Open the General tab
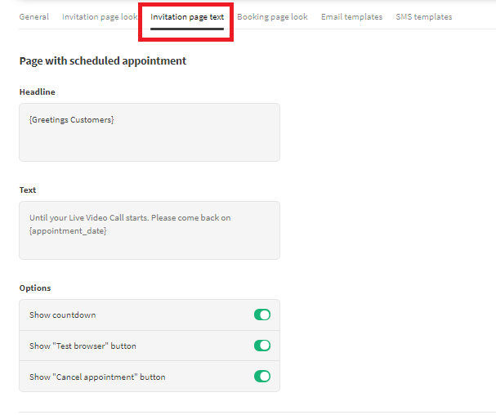Image resolution: width=496 pixels, height=415 pixels. [x=34, y=17]
